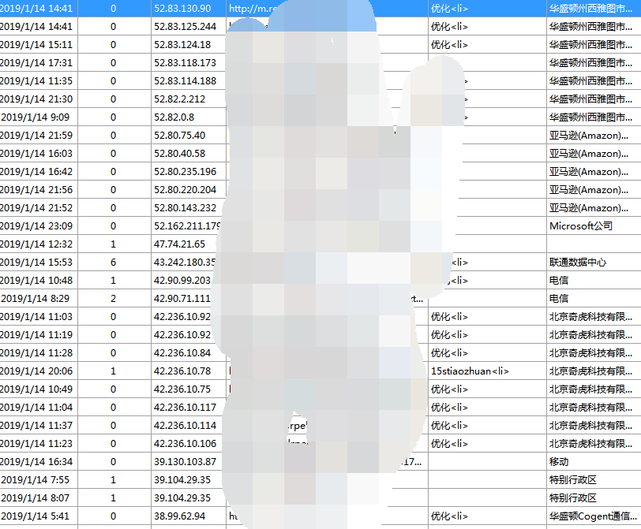641x529 pixels.
Task: Select timestamp 2019/1/14 11:03
Action: [36, 317]
